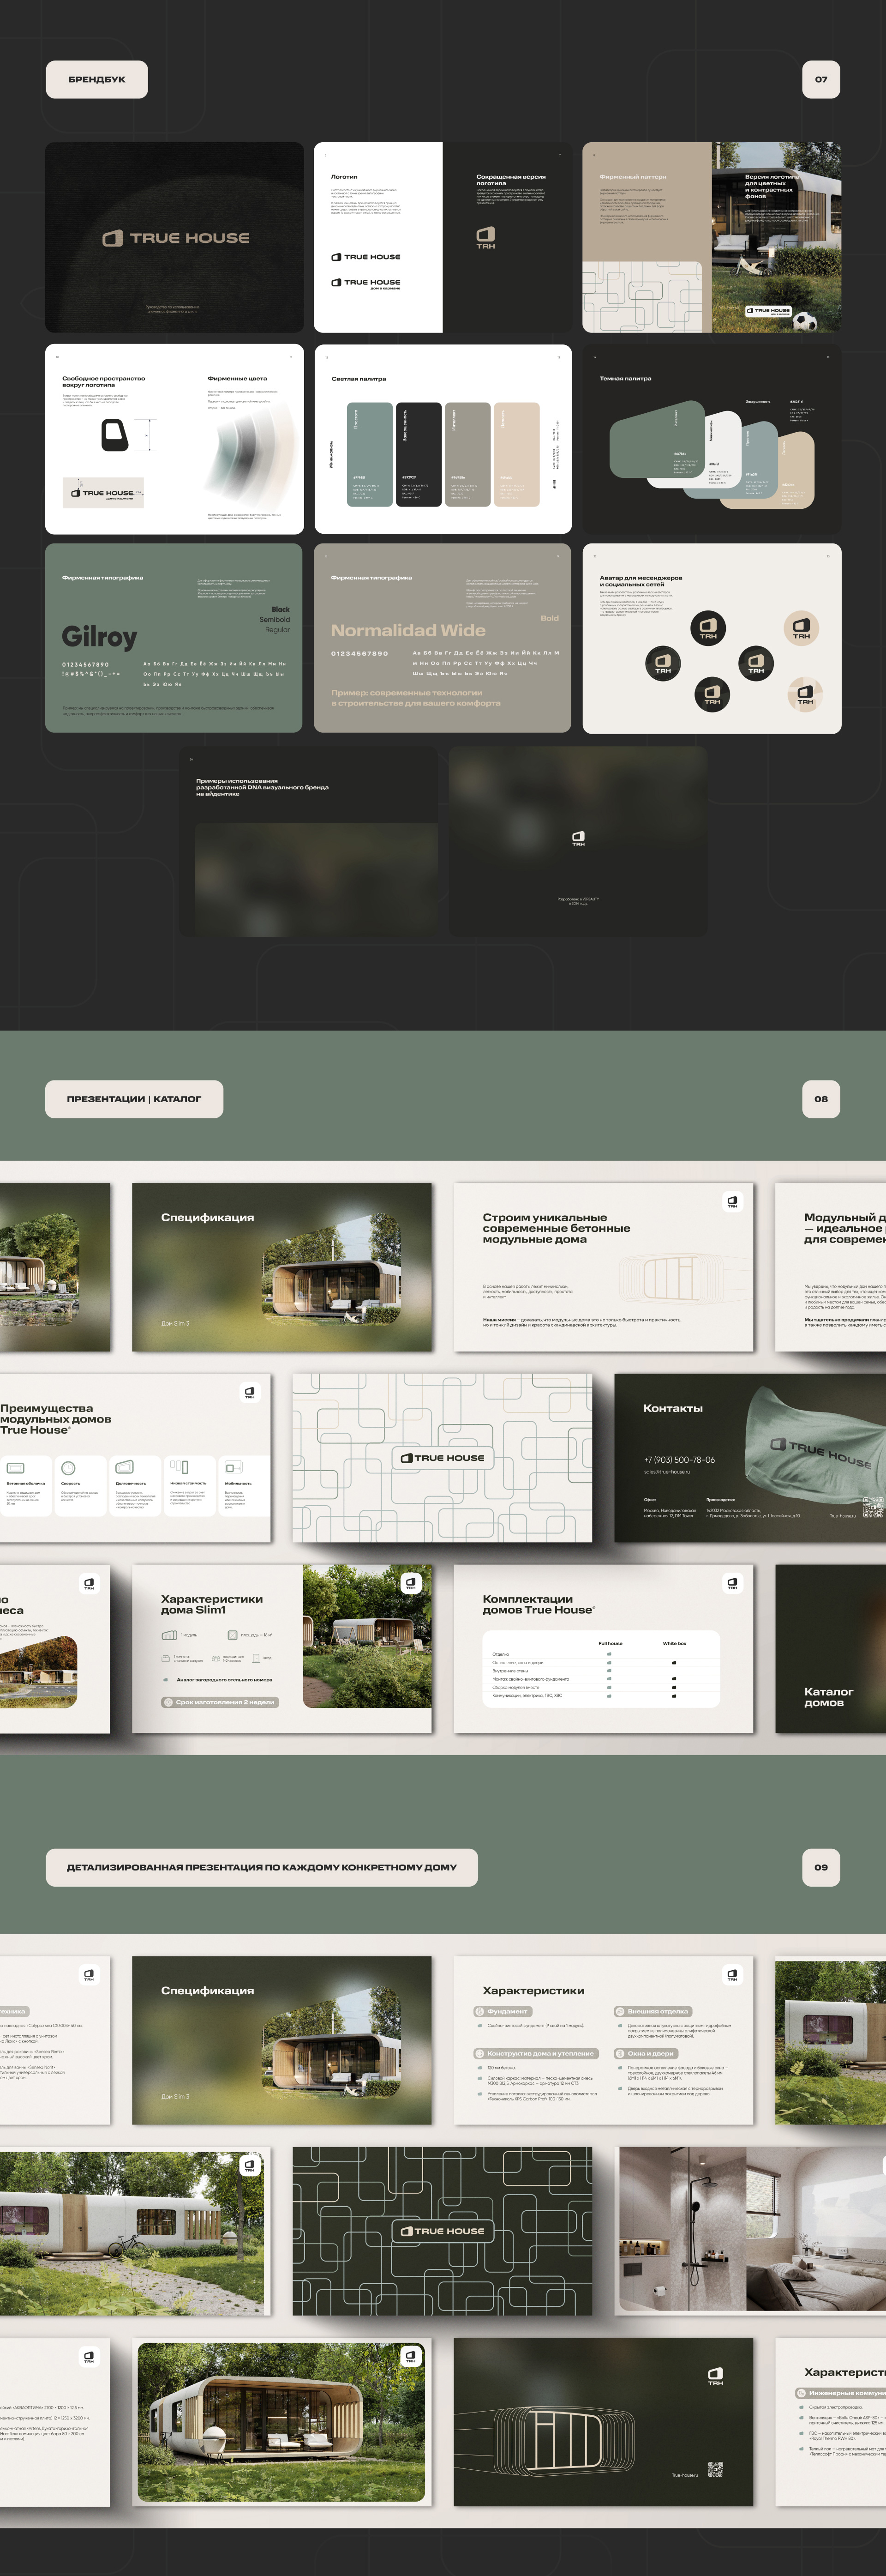Click the top dark TRH avatar circle
This screenshot has height=2576, width=886.
708,628
